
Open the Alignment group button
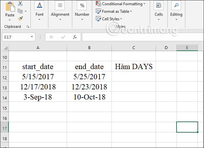tap(60, 11)
